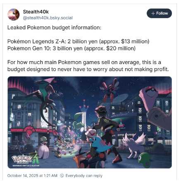
Task: Click the white winged Absol in the artwork
Action: click(x=134, y=145)
